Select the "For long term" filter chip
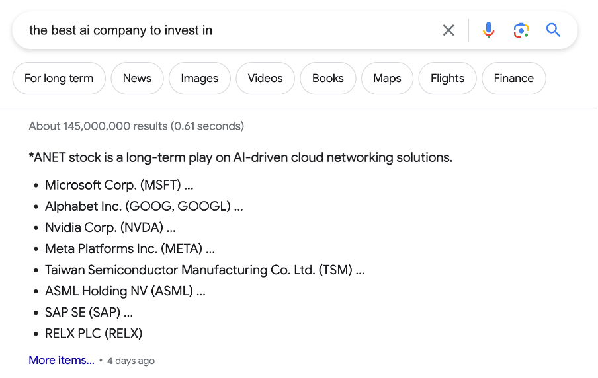This screenshot has width=598, height=378. tap(59, 78)
